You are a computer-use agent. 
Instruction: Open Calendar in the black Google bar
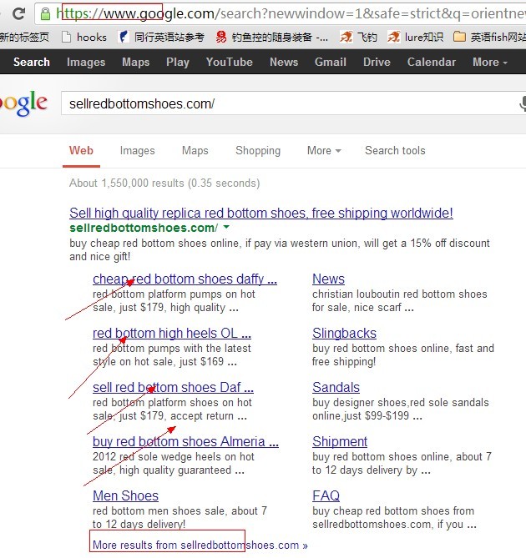[x=432, y=62]
